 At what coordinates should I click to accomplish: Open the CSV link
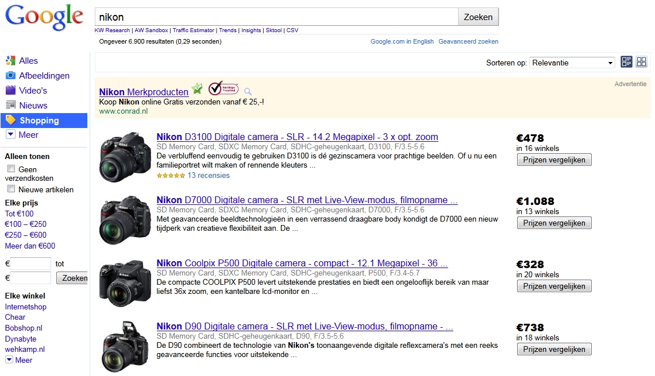coord(292,30)
